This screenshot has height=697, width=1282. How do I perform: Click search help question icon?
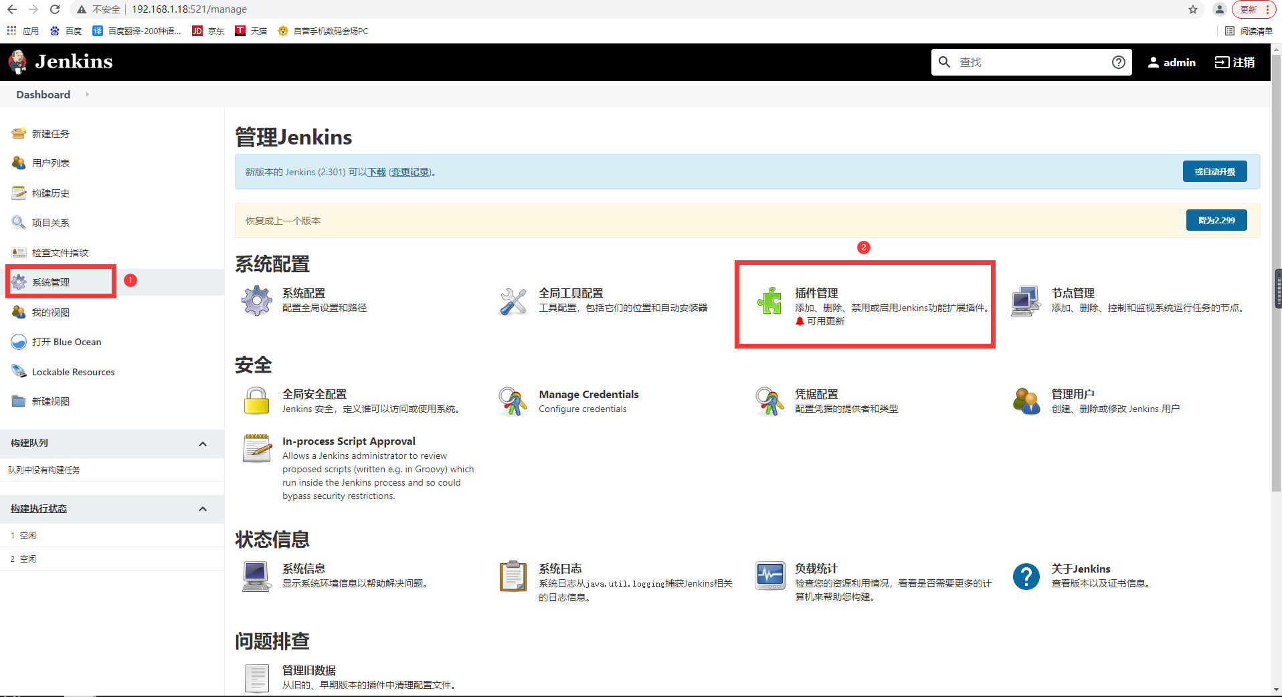[1118, 62]
